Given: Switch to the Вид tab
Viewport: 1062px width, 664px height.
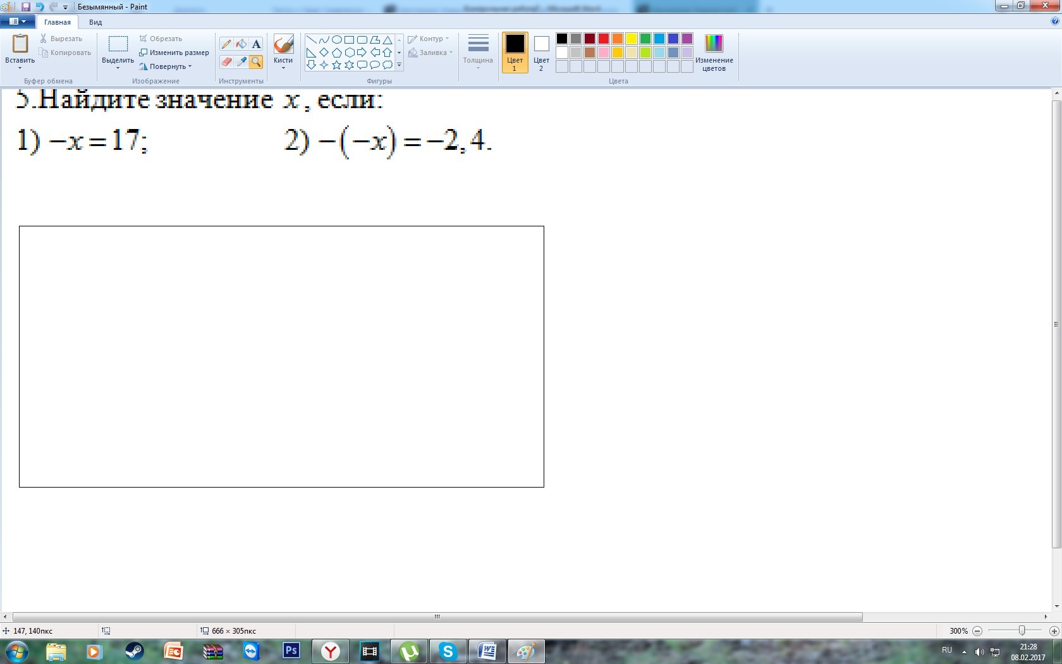Looking at the screenshot, I should 95,22.
